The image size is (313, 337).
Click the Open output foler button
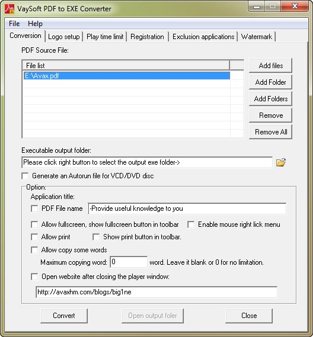tap(152, 316)
